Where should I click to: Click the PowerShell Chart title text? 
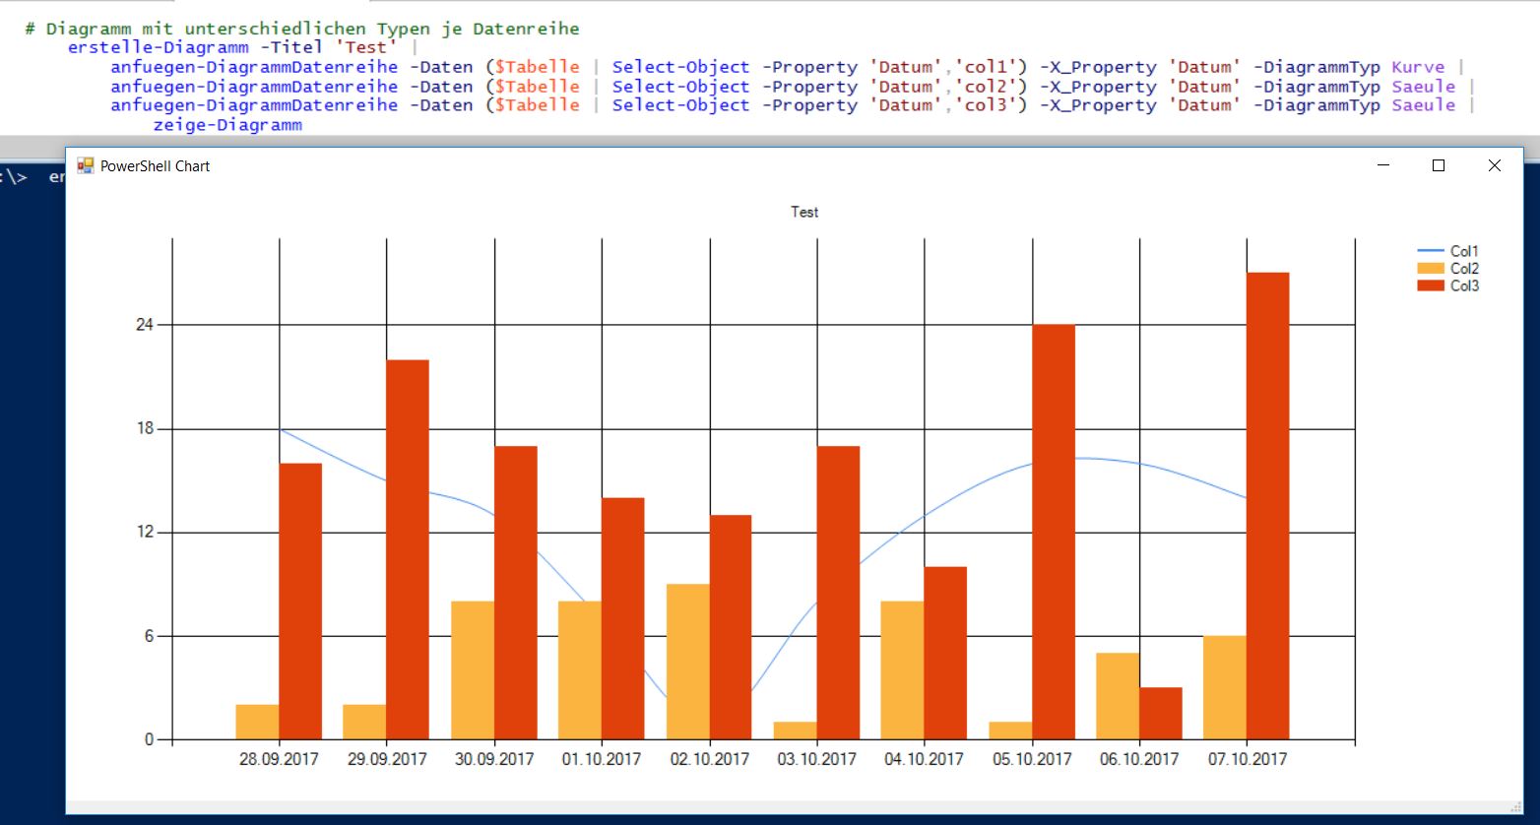coord(155,166)
